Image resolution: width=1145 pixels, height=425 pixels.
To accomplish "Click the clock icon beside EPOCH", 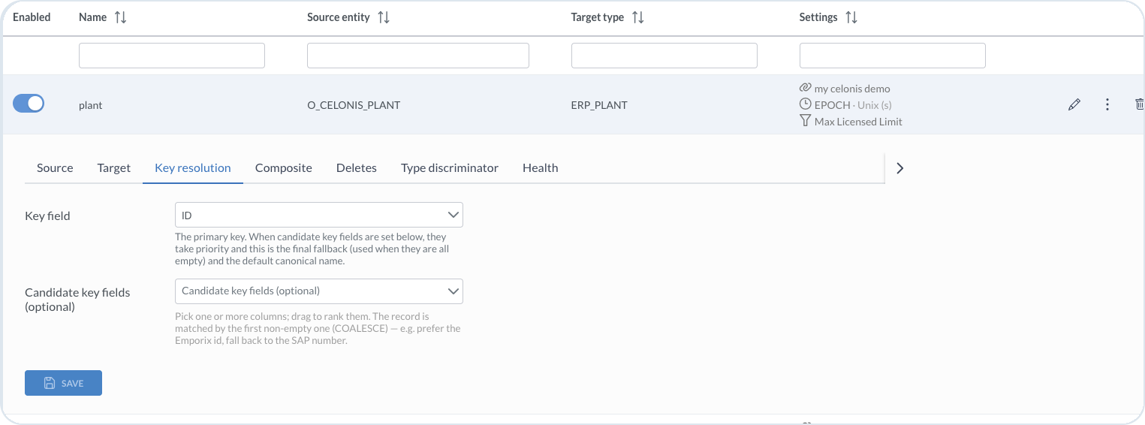I will click(x=806, y=104).
